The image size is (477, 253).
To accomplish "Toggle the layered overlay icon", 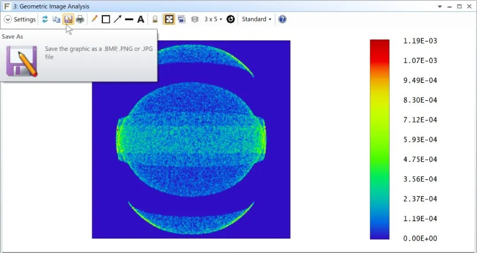I will click(194, 19).
